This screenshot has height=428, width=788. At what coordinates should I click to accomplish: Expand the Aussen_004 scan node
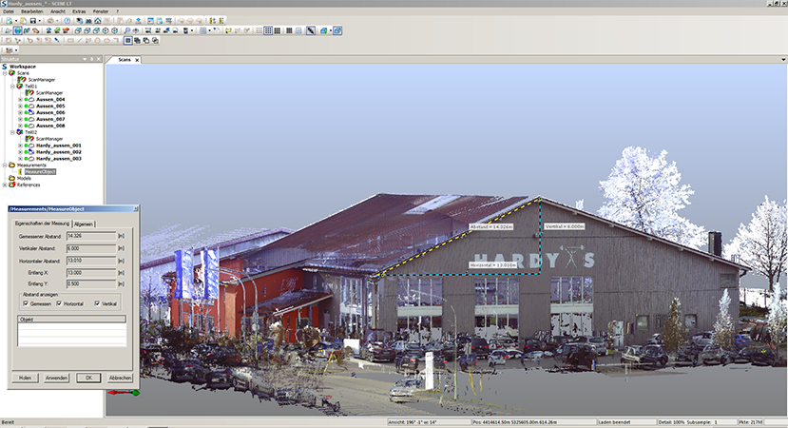tap(20, 100)
